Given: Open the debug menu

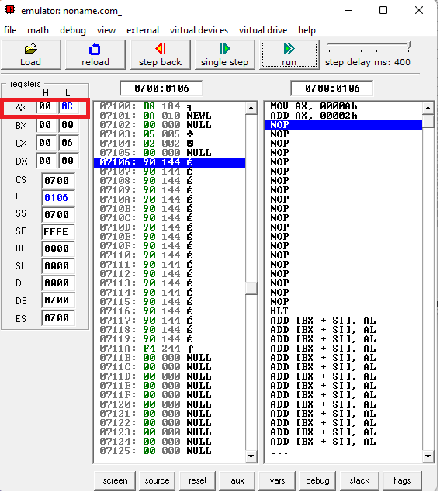Looking at the screenshot, I should click(x=73, y=30).
